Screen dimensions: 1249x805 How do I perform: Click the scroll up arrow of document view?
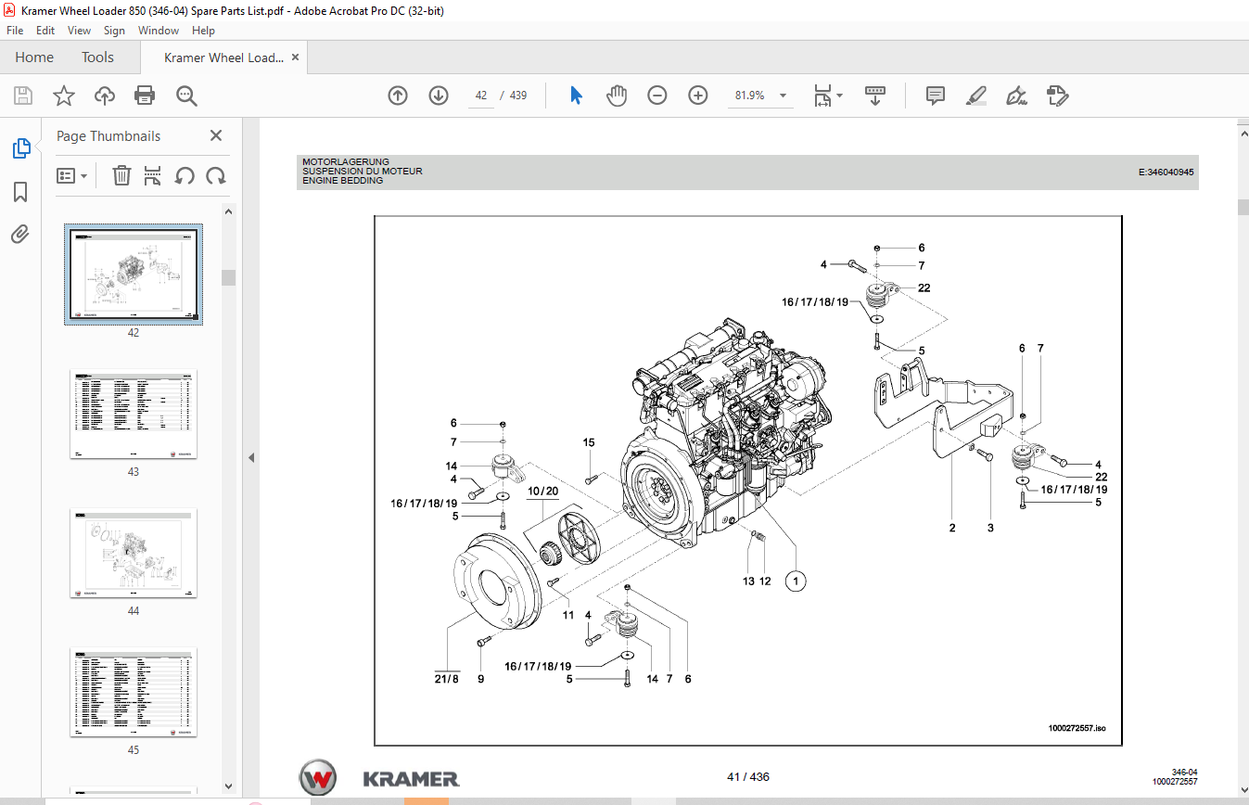pyautogui.click(x=1243, y=134)
